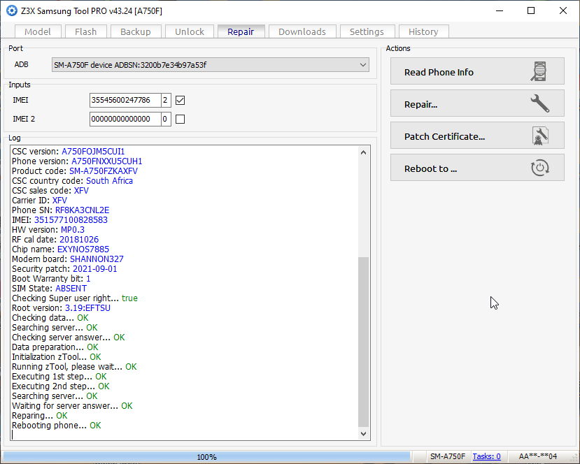
Task: Click log line RF cal date 20181026
Action: (x=55, y=240)
